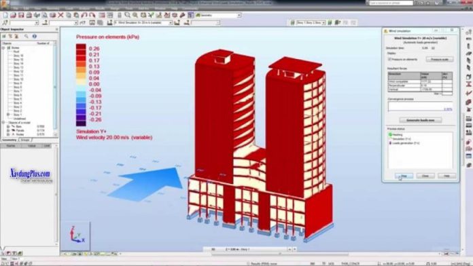This screenshot has height=266, width=473.
Task: Click the Generate loads now button
Action: (420, 120)
